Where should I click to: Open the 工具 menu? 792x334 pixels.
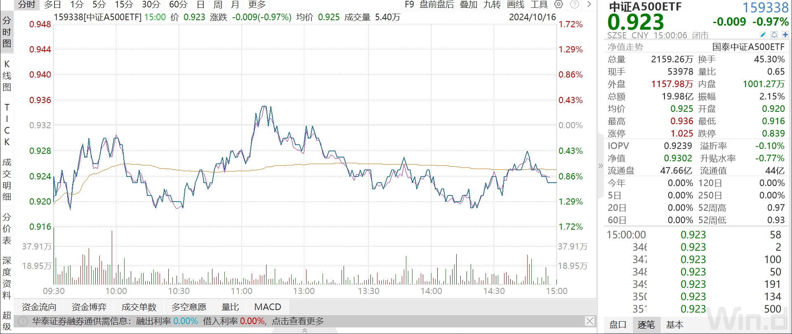(x=539, y=5)
